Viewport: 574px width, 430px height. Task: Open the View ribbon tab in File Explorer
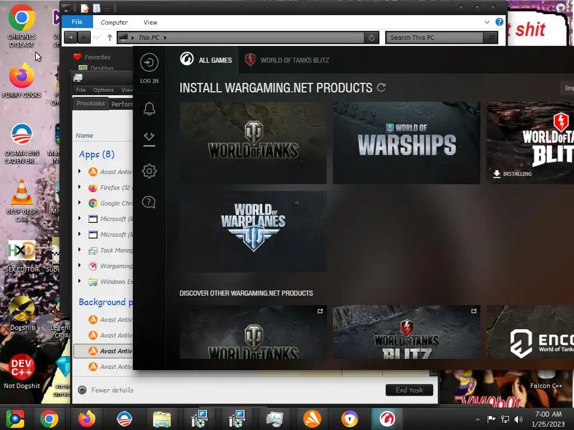pyautogui.click(x=150, y=22)
